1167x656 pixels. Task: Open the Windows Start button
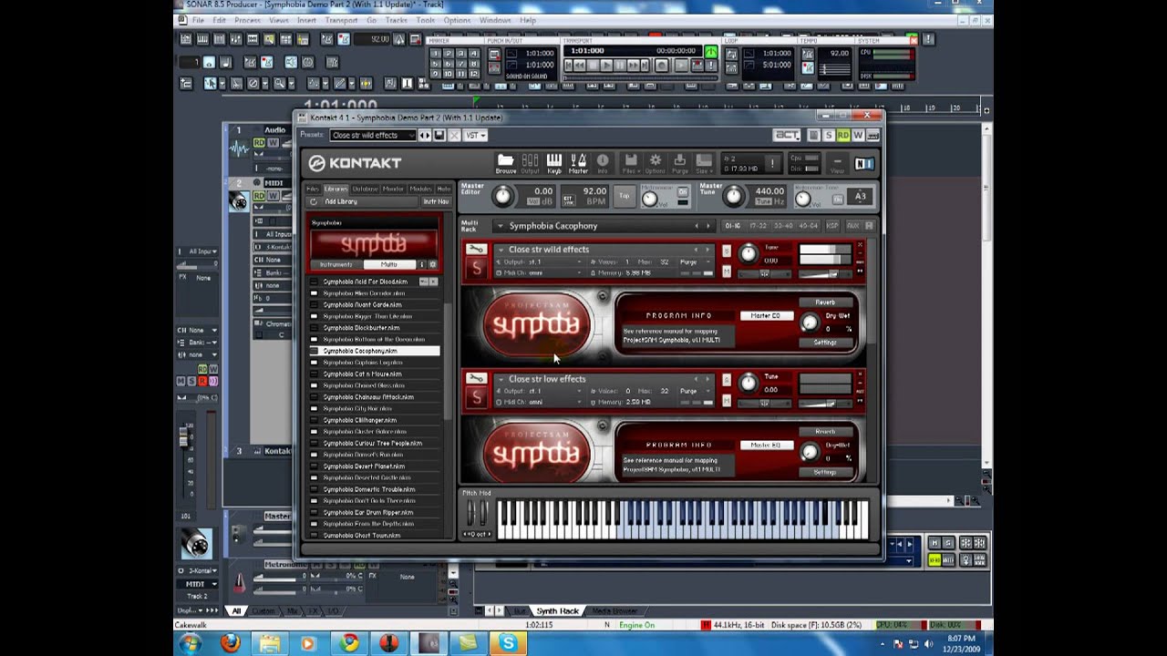(x=191, y=643)
